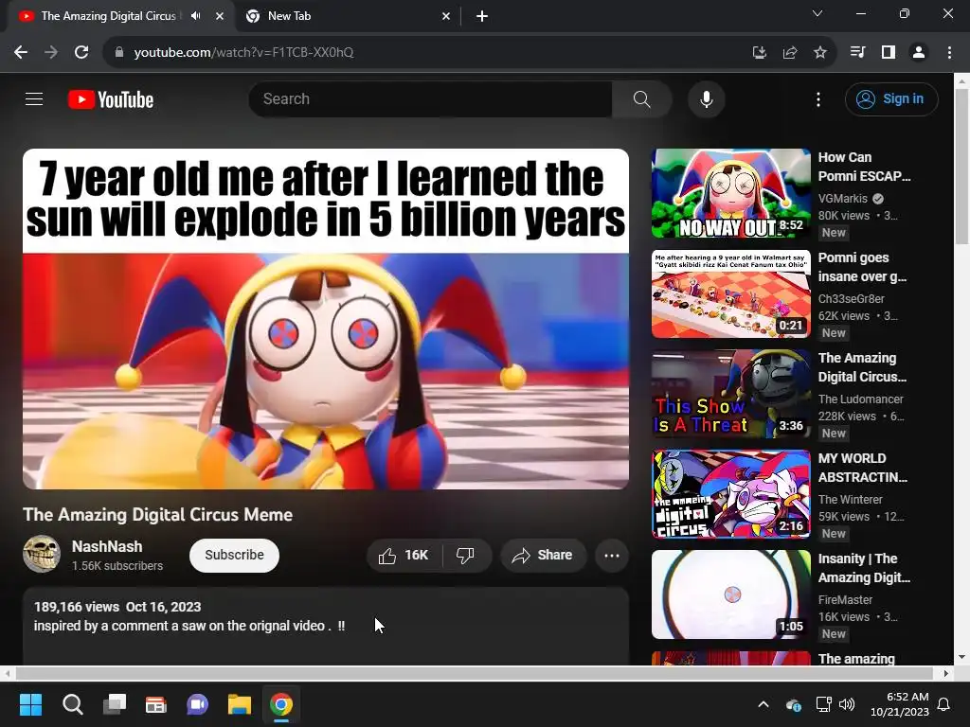
Task: Open Task View on taskbar
Action: click(115, 704)
